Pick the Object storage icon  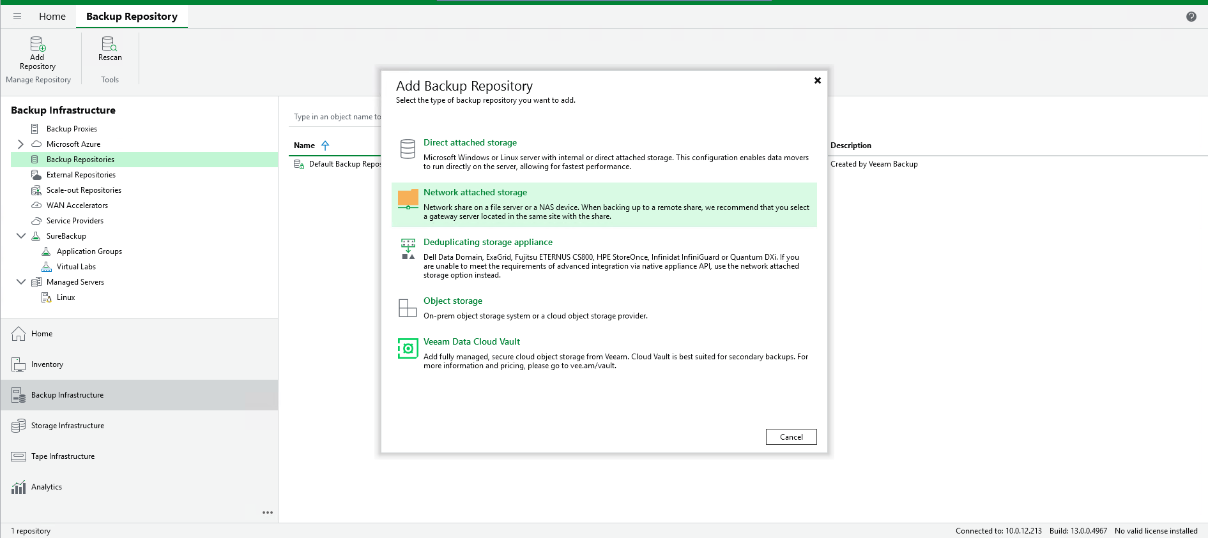(x=408, y=308)
